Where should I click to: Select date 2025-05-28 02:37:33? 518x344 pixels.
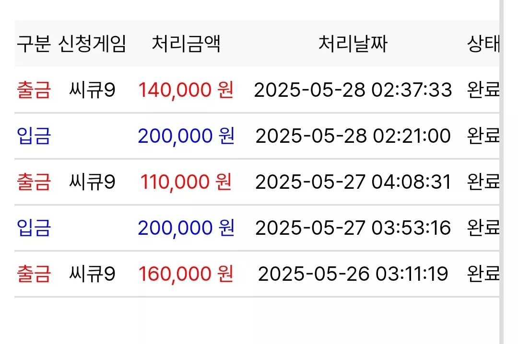(353, 90)
